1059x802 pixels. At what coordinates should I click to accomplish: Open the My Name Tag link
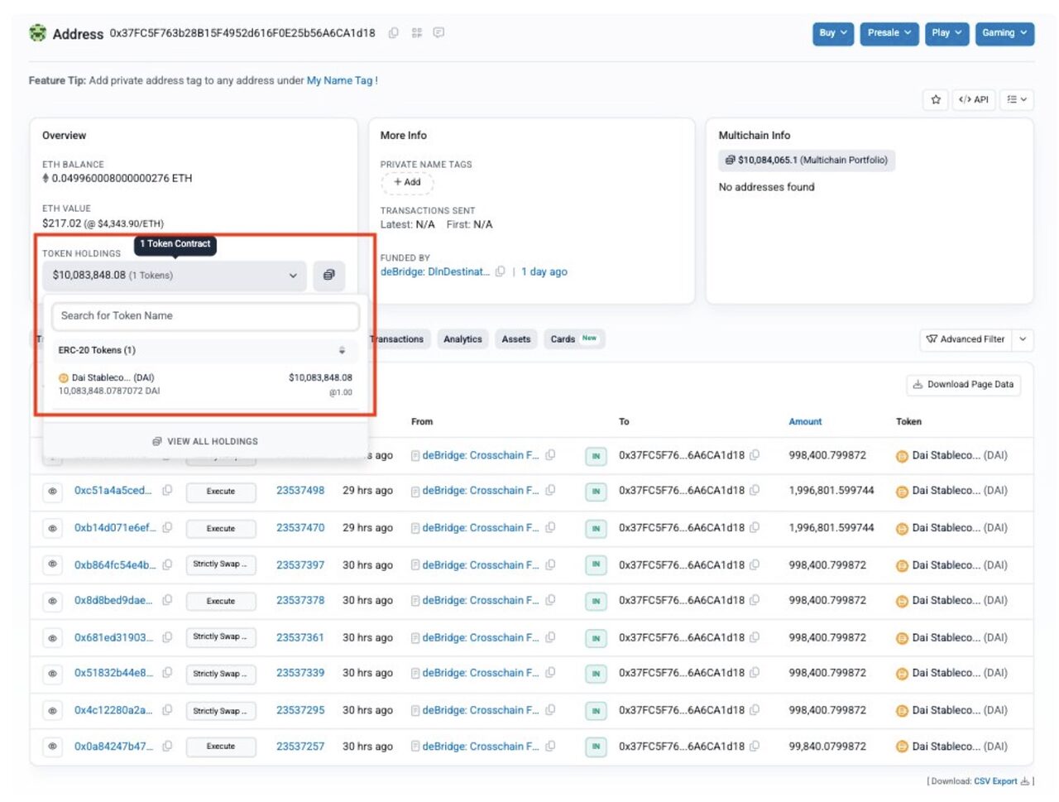point(340,80)
